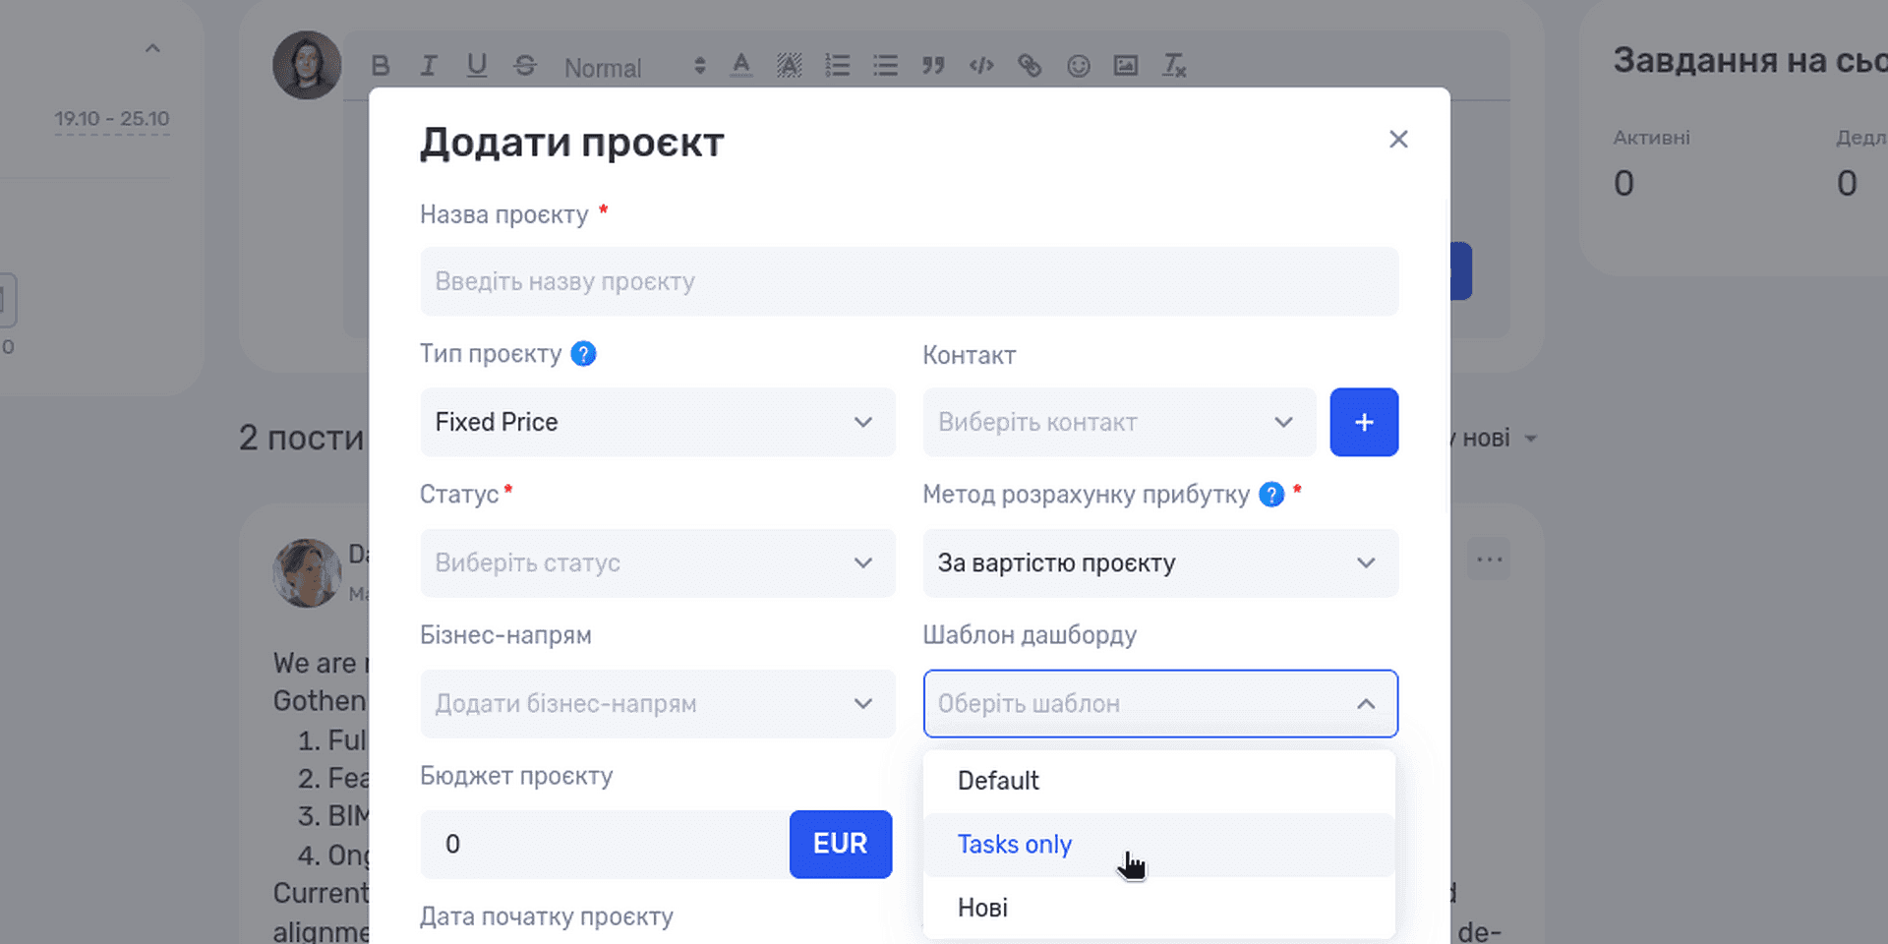Open the Додати бізнес-напрям dropdown
This screenshot has height=944, width=1888.
[x=658, y=703]
